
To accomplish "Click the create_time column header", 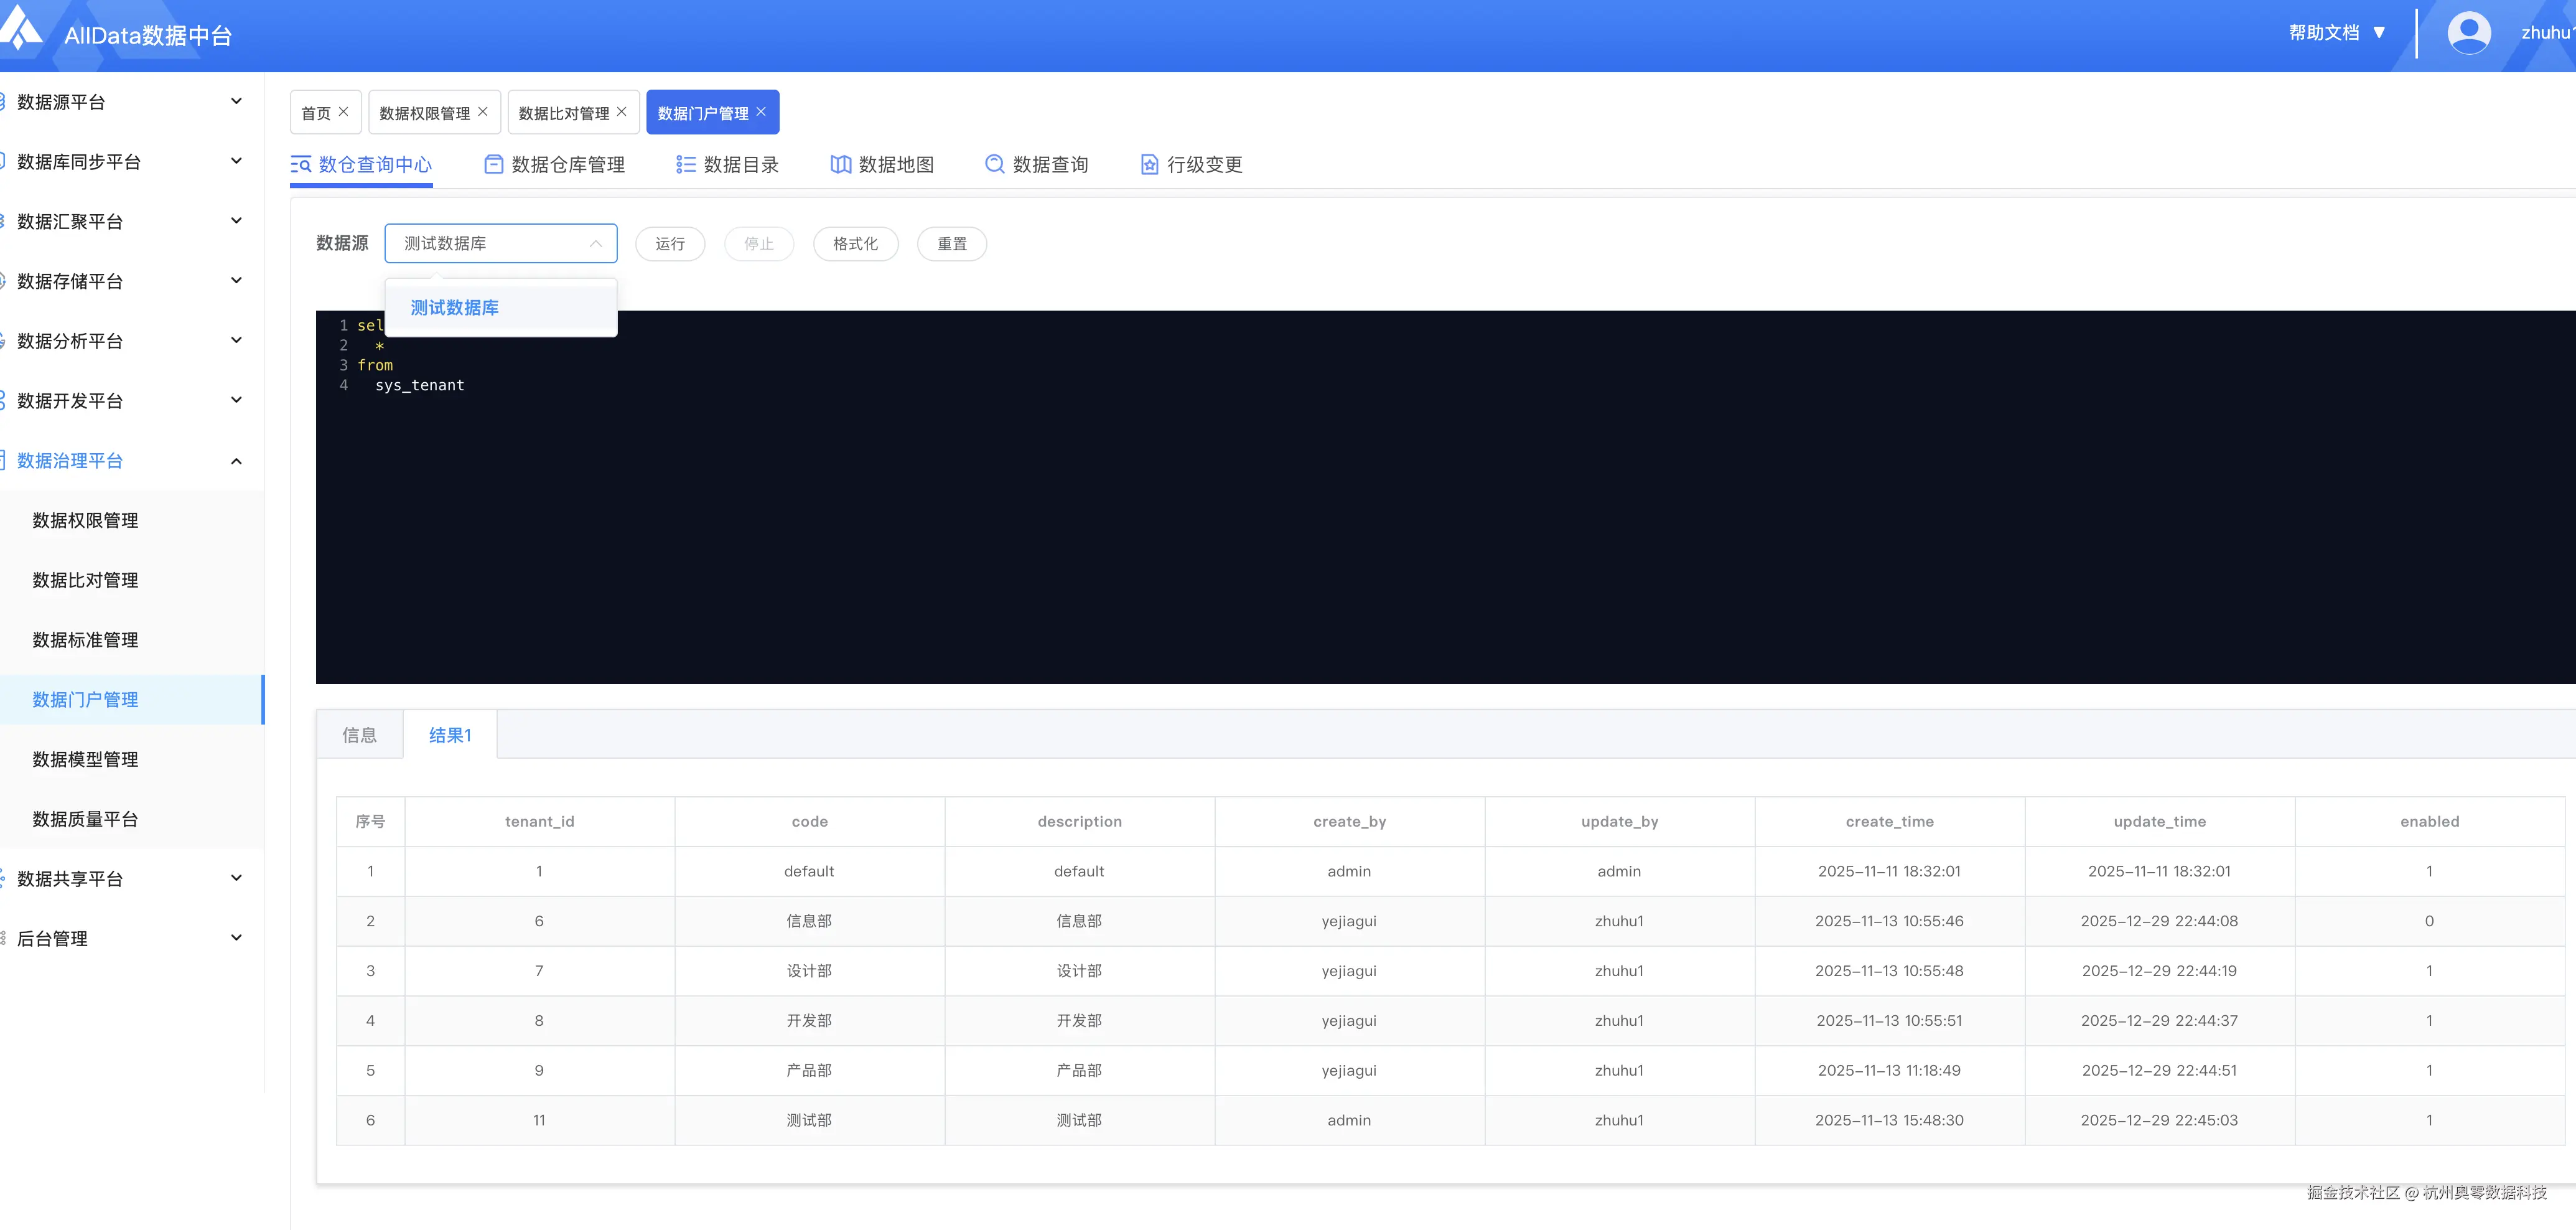I will point(1890,821).
